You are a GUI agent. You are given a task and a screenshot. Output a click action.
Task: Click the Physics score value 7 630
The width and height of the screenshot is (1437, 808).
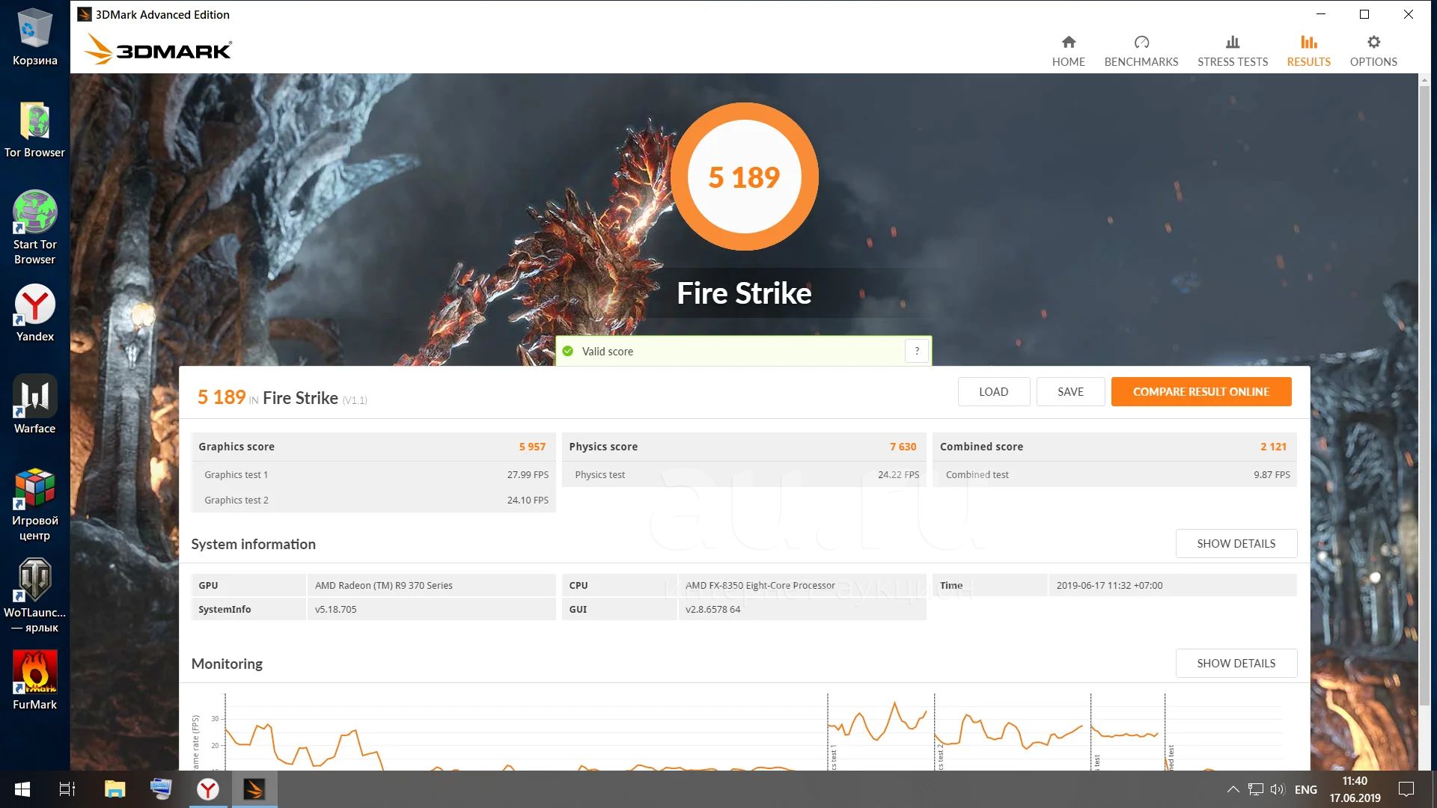[x=903, y=447]
